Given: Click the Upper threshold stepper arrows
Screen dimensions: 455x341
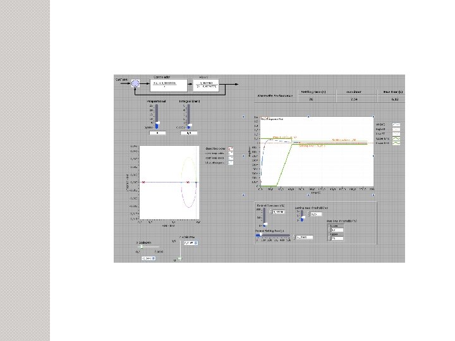Looking at the screenshot, I should point(329,238).
